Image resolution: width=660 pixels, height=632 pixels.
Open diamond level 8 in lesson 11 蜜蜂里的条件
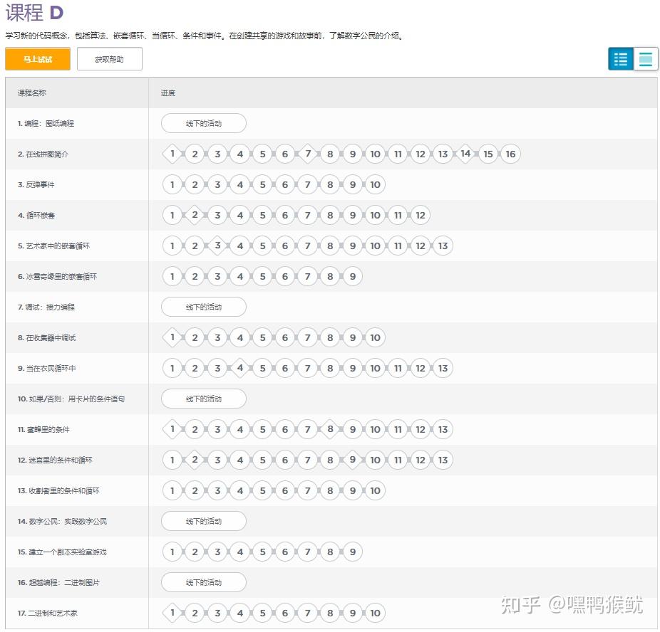click(x=330, y=429)
